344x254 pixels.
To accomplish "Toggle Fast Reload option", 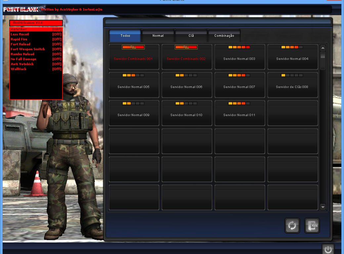I will point(36,44).
